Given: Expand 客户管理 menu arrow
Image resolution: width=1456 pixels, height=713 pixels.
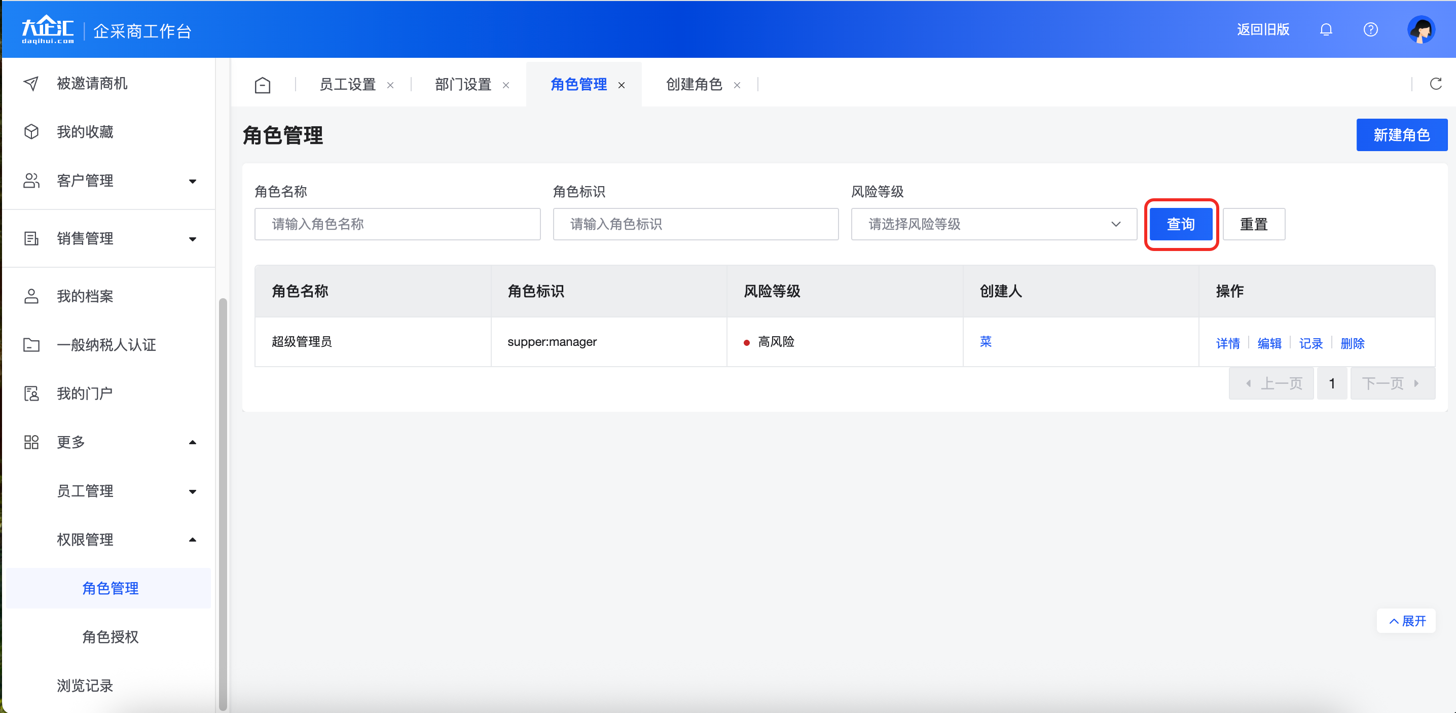Looking at the screenshot, I should click(192, 182).
